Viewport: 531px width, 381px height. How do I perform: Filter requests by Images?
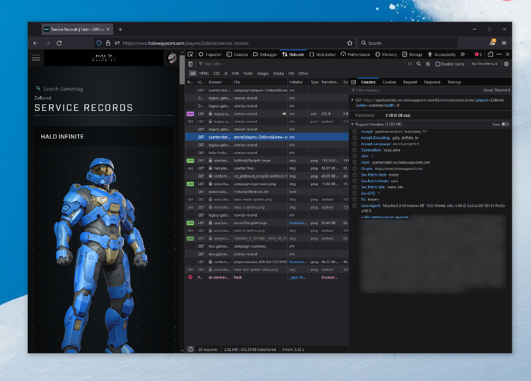point(263,73)
